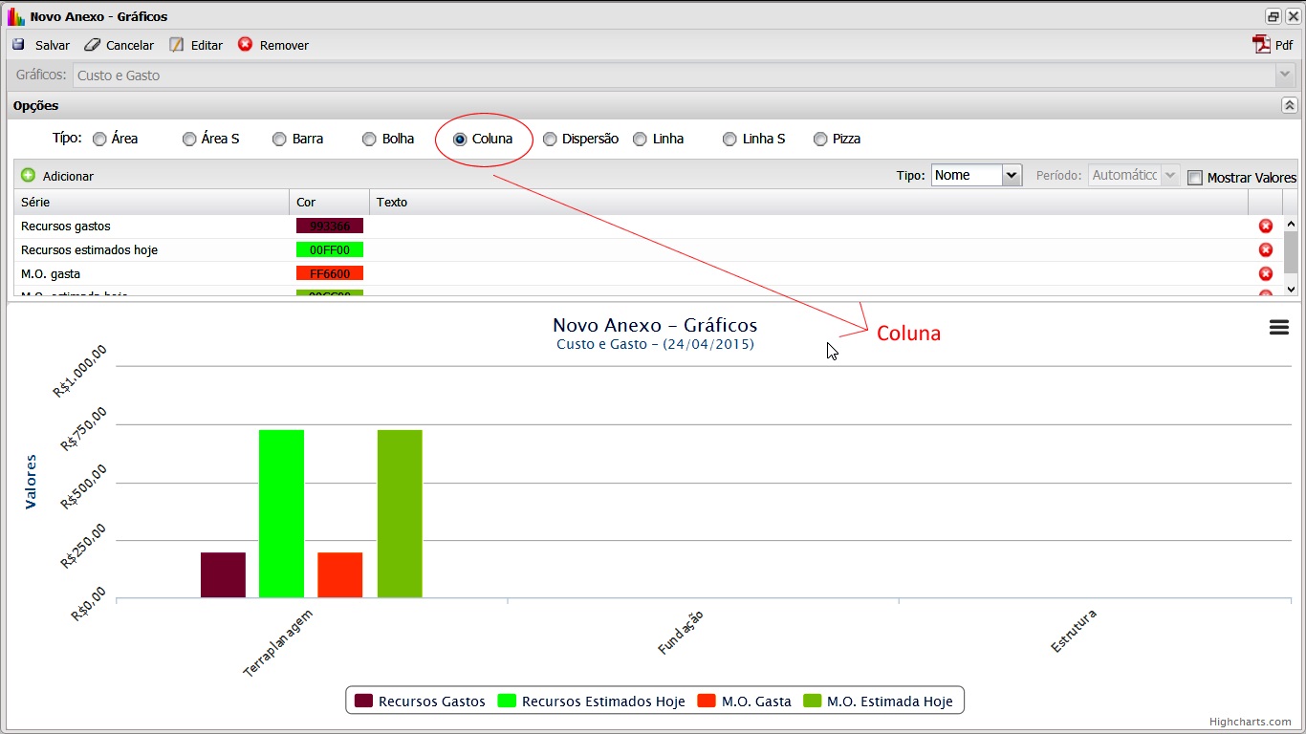This screenshot has width=1306, height=734.
Task: Click the red Remover icon
Action: [x=246, y=45]
